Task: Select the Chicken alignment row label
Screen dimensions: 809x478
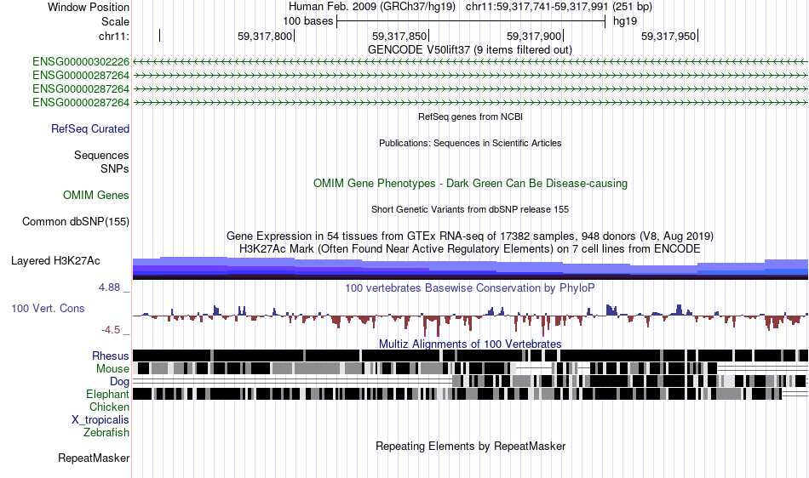Action: pos(109,407)
